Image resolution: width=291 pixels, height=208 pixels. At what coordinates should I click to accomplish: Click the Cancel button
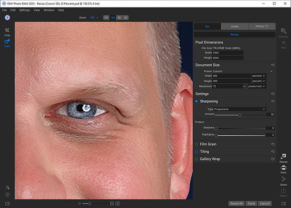pyautogui.click(x=264, y=203)
